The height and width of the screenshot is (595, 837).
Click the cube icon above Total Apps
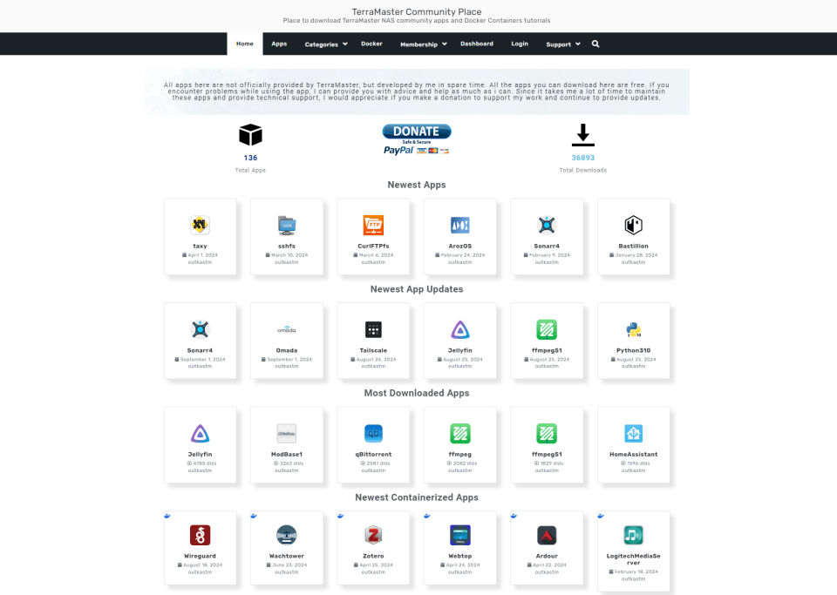pyautogui.click(x=250, y=135)
